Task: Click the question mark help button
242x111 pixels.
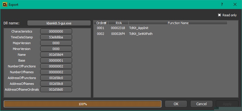Action: click(x=222, y=4)
